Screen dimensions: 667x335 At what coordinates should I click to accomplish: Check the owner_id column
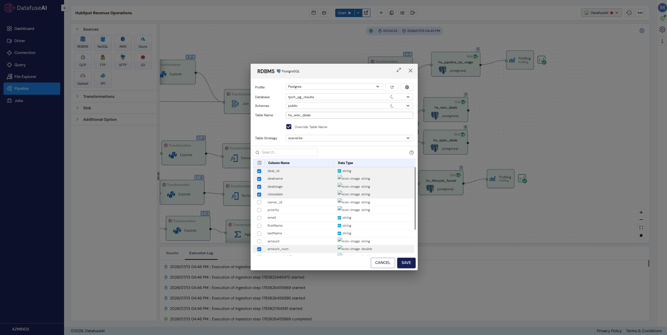(259, 202)
